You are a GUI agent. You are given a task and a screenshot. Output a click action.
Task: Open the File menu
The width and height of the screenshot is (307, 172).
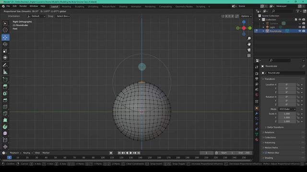(x=8, y=6)
